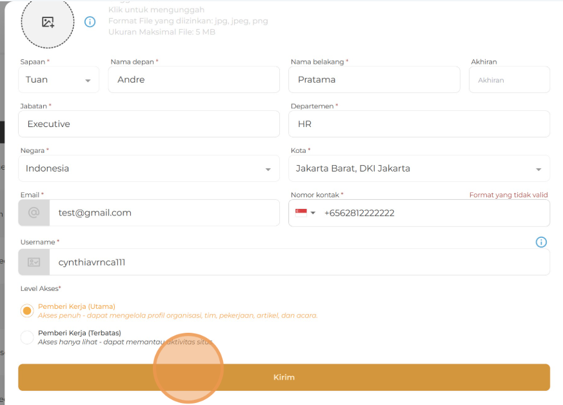The height and width of the screenshot is (405, 563).
Task: Click the Email field with test@gmail.com
Action: (164, 213)
